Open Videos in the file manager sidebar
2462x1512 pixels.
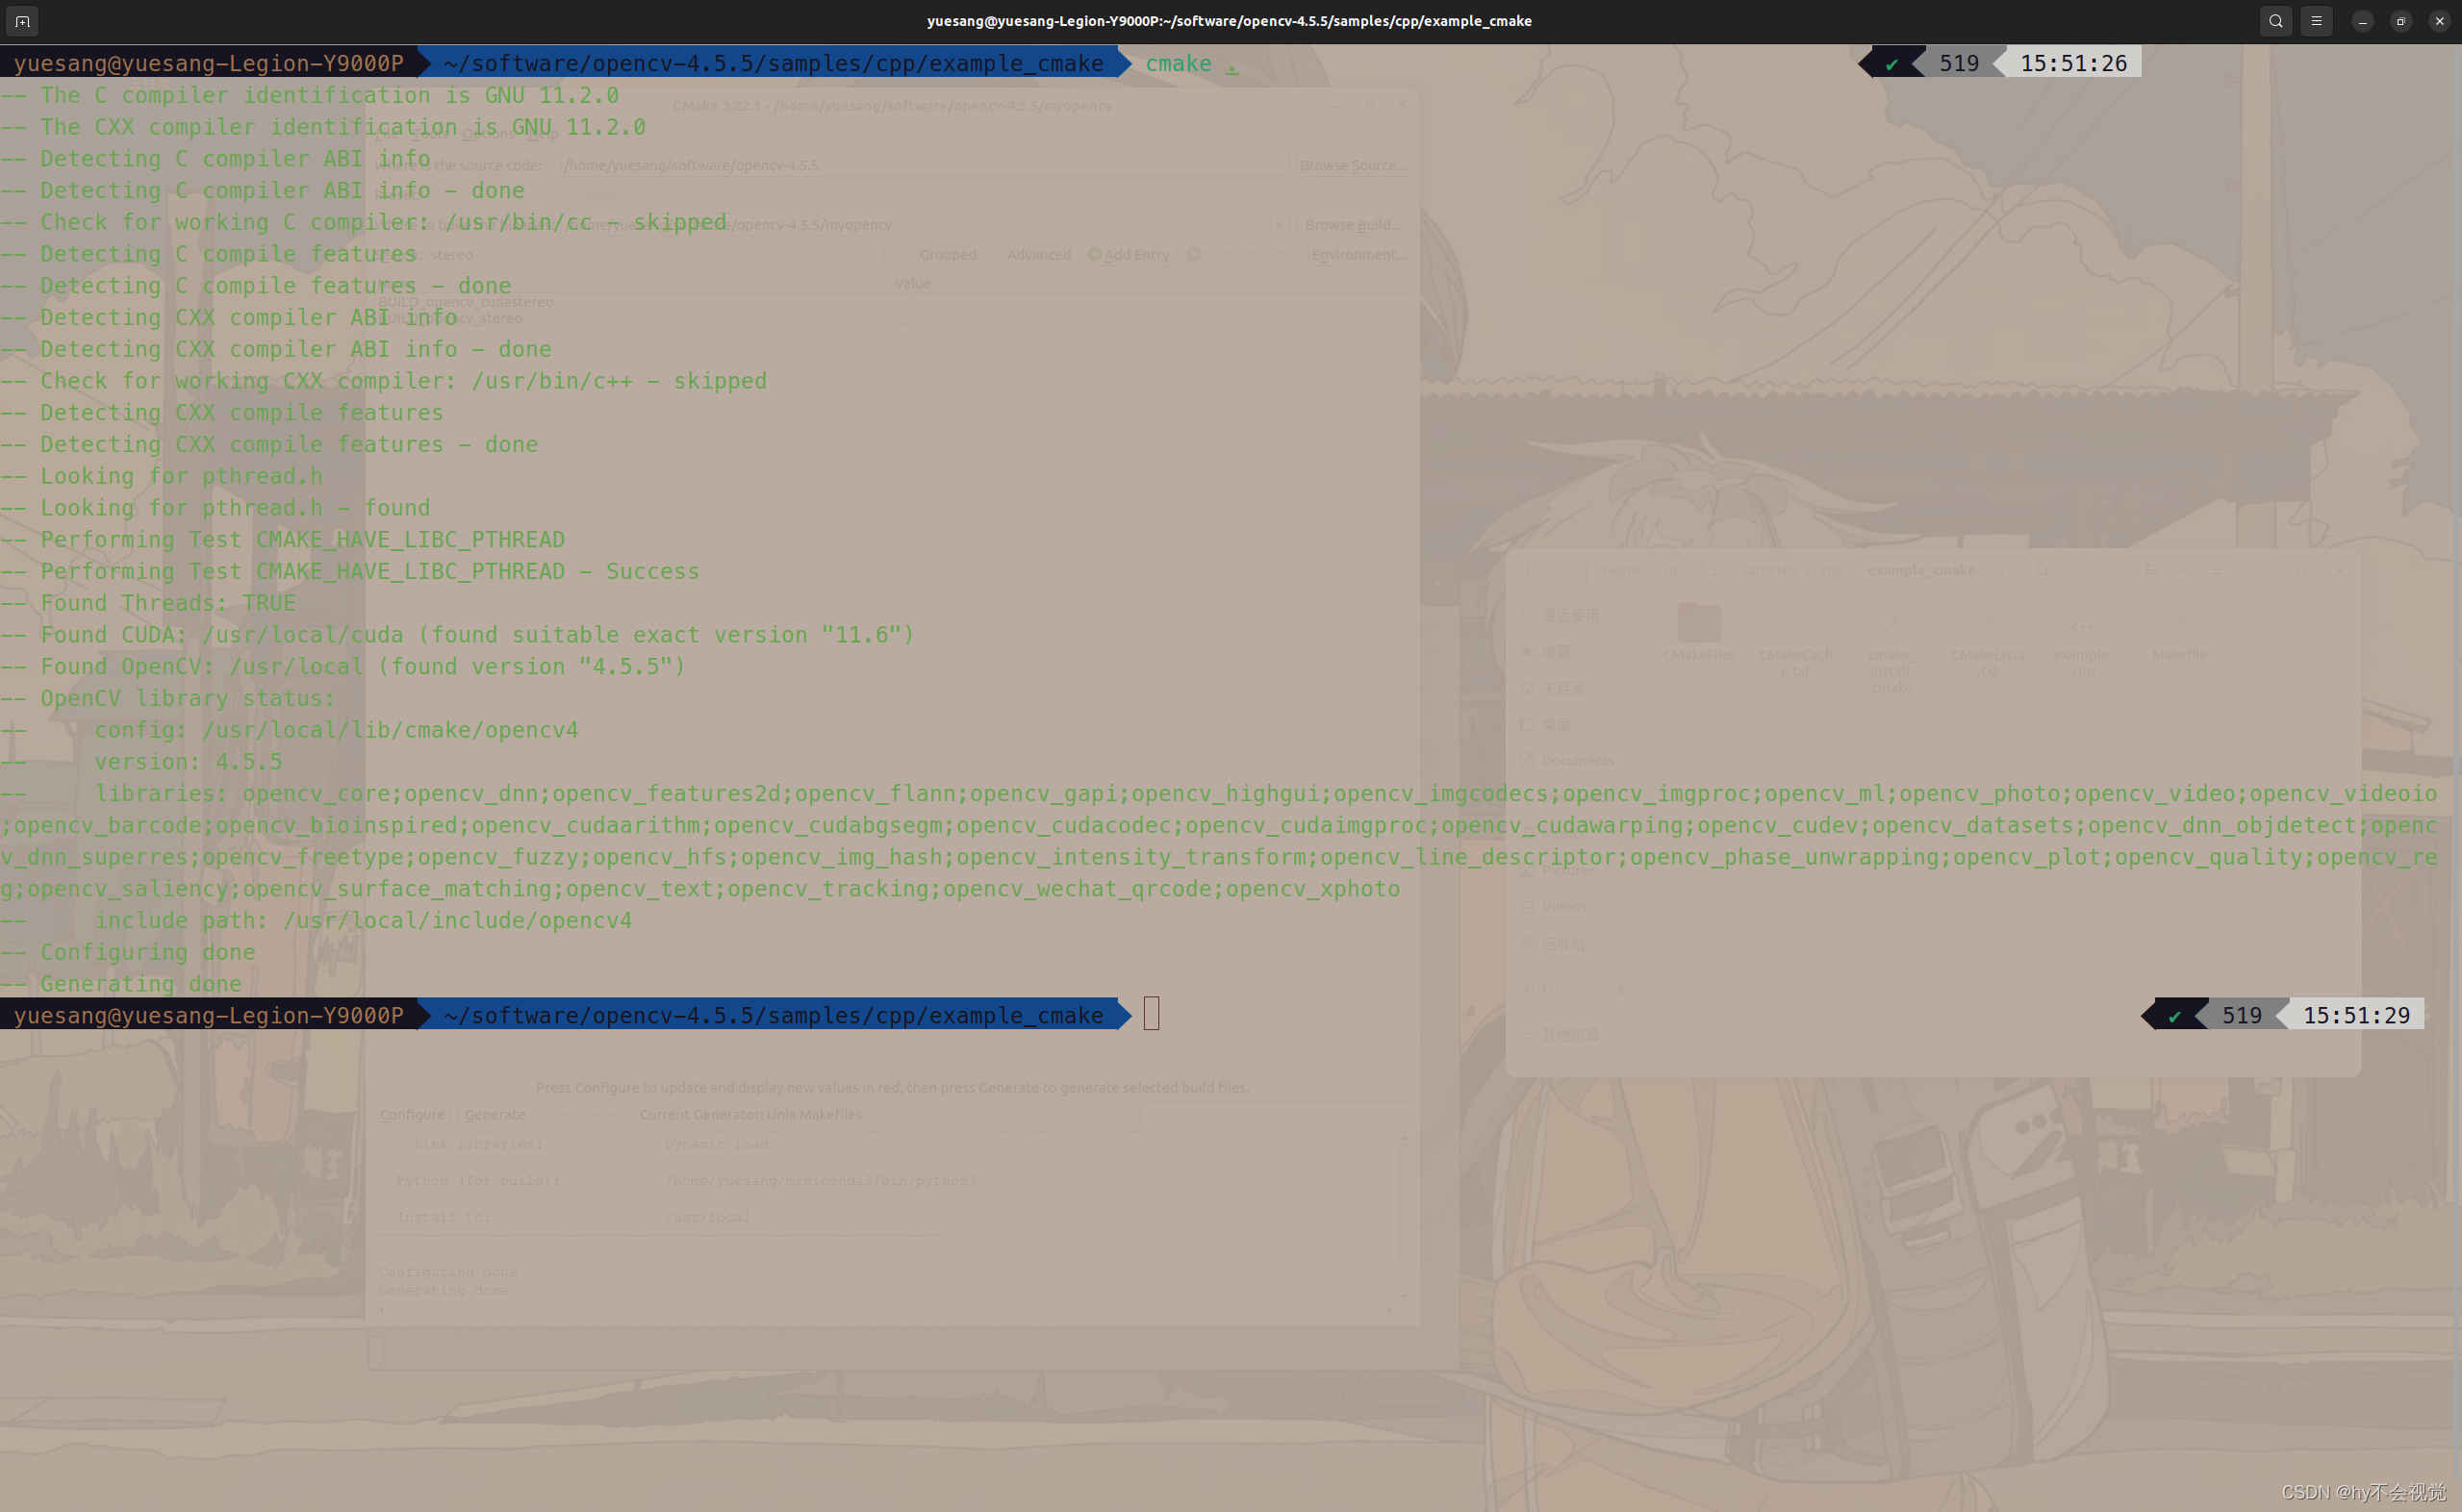point(1564,907)
